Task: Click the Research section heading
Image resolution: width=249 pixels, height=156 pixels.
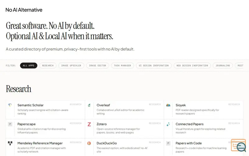Action: coord(19,89)
